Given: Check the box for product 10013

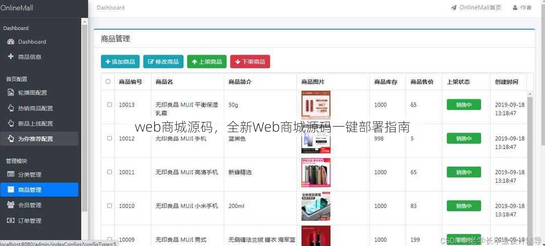Looking at the screenshot, I should [110, 104].
